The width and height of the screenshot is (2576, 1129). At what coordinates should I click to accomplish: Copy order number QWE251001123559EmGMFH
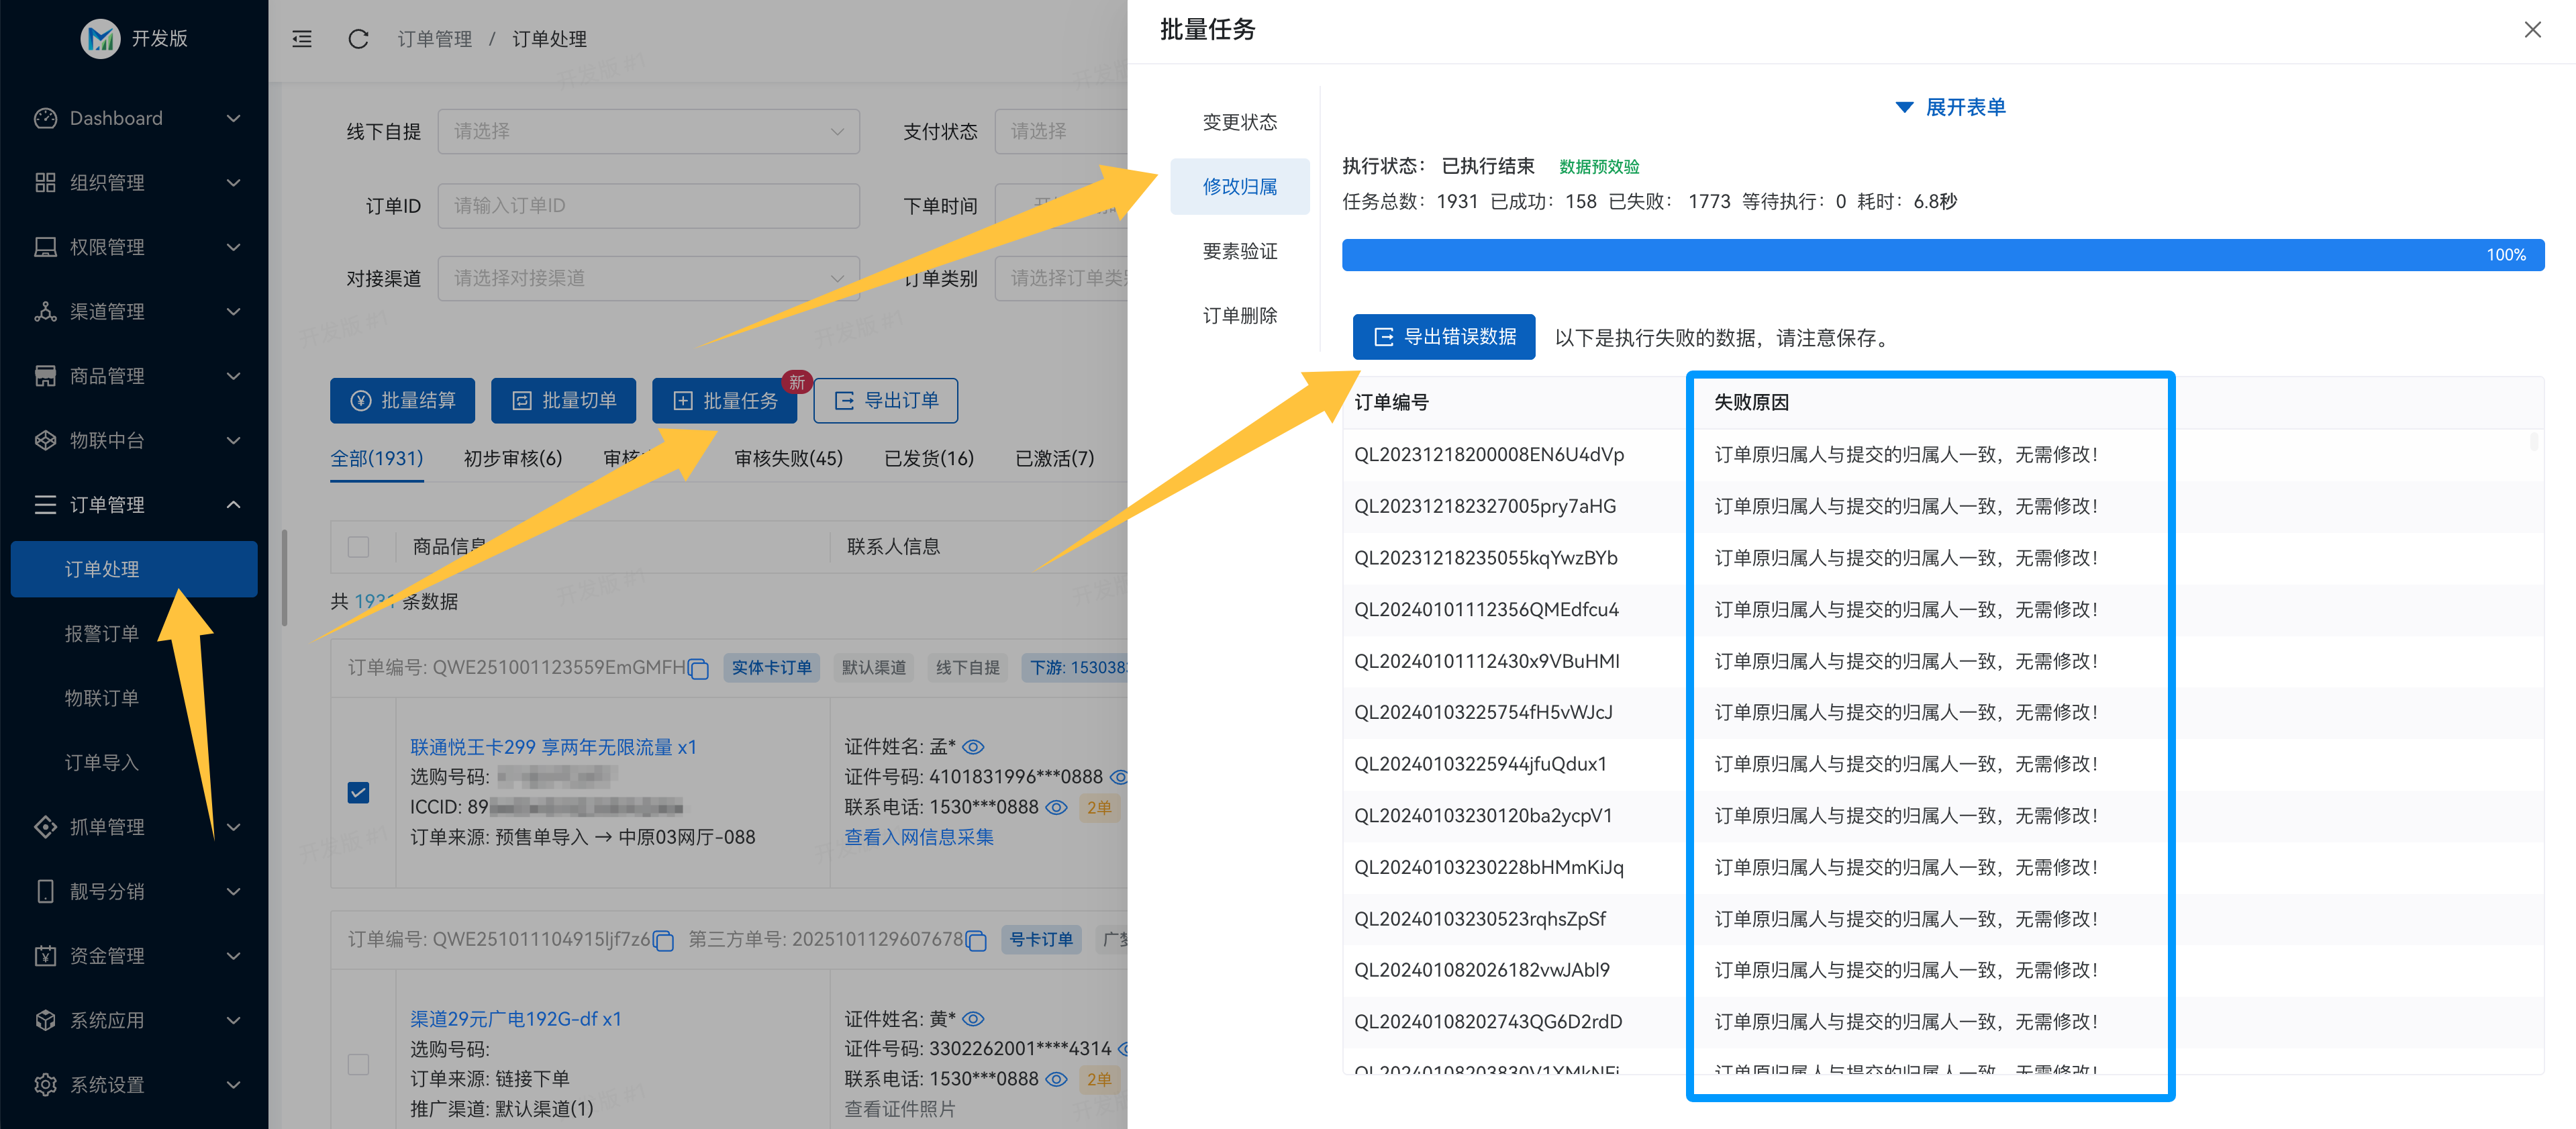(x=697, y=668)
